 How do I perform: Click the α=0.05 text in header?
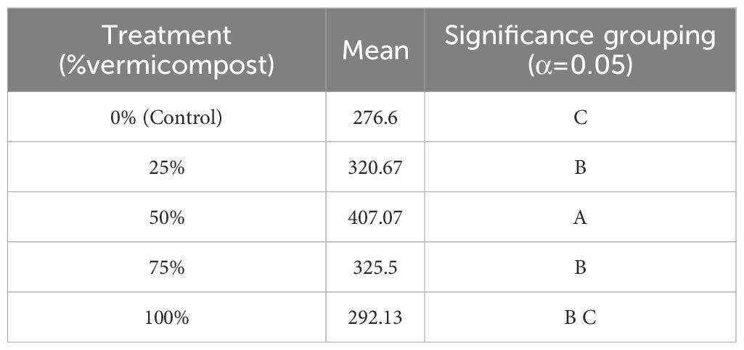(580, 67)
